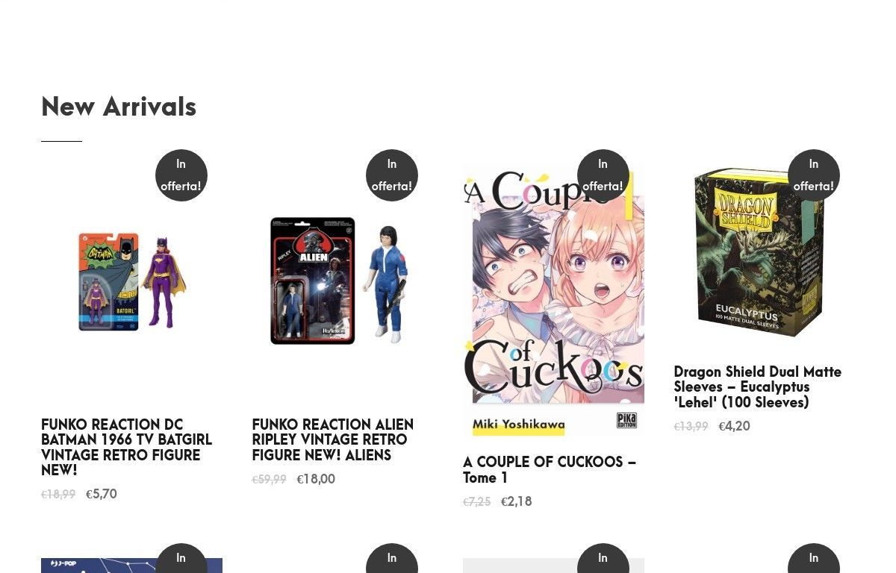Viewport: 896px width, 573px height.
Task: Open FUNKO REACTION DC BATMAN 1966 title link
Action: tap(127, 448)
